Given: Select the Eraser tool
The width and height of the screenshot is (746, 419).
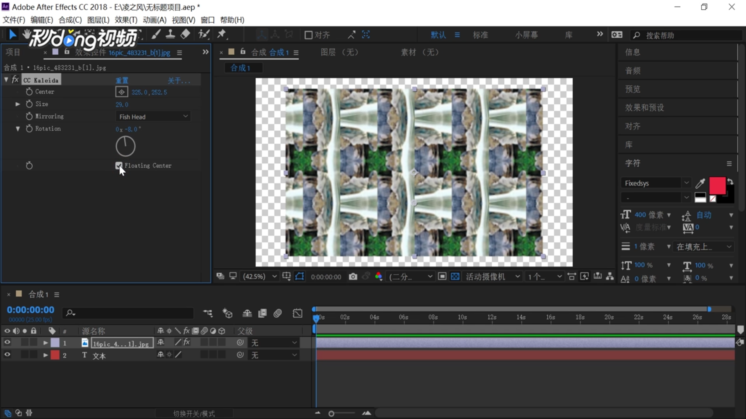Looking at the screenshot, I should (x=185, y=35).
